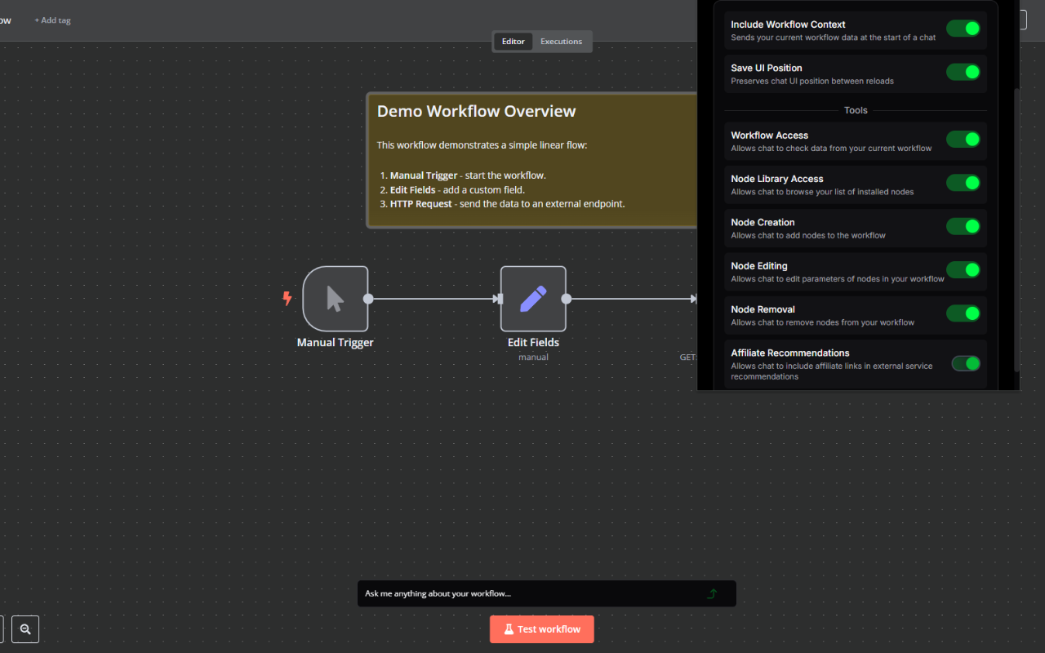This screenshot has width=1045, height=653.
Task: Select the Edit Fields pencil node
Action: point(533,299)
